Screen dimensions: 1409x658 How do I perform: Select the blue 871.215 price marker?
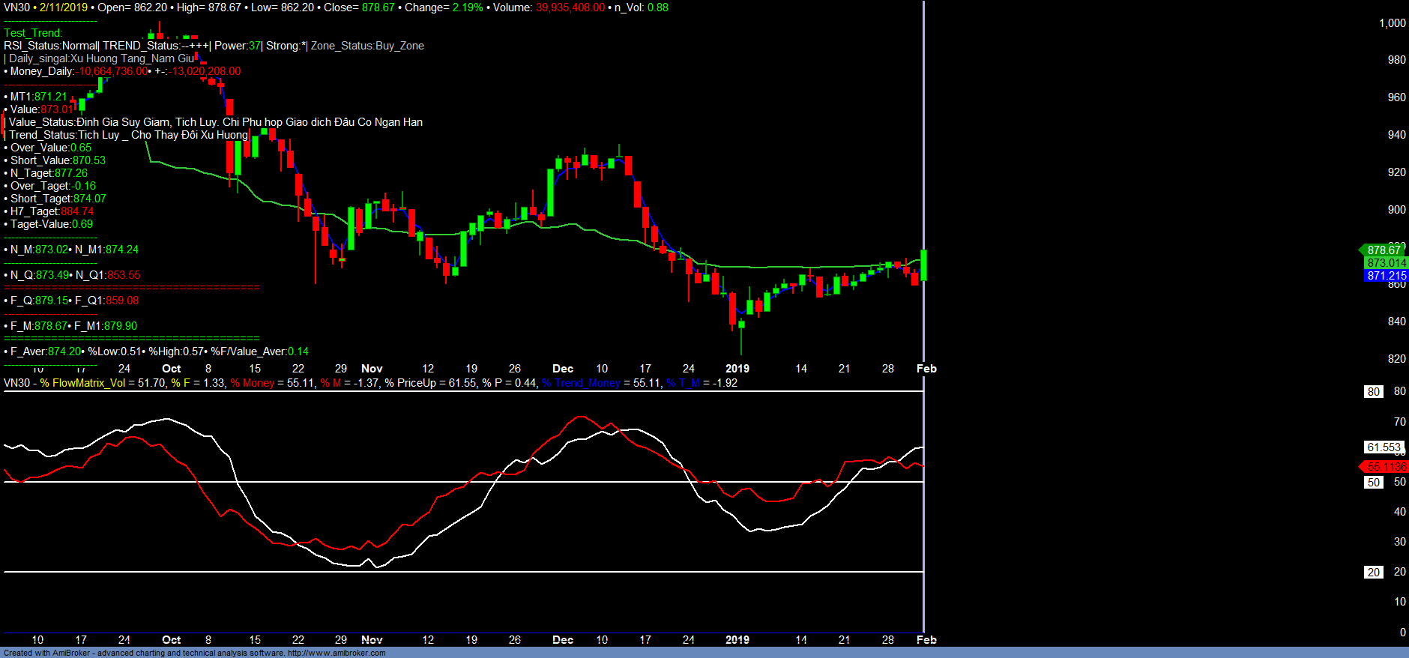click(1386, 276)
